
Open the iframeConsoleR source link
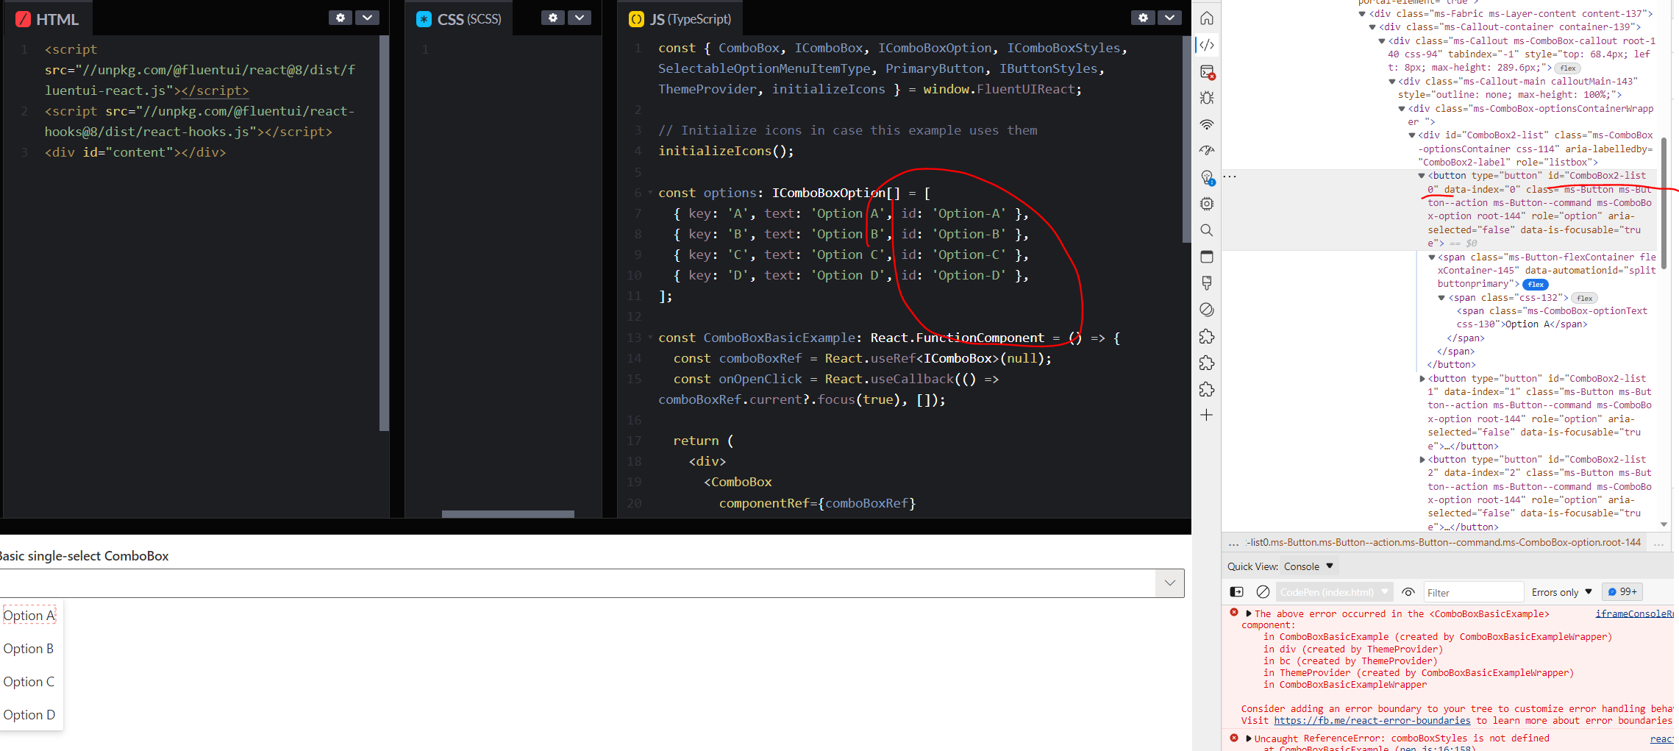point(1634,613)
